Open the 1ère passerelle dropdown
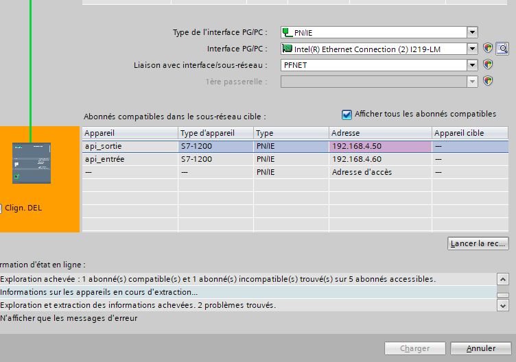516x362 pixels. click(x=472, y=81)
